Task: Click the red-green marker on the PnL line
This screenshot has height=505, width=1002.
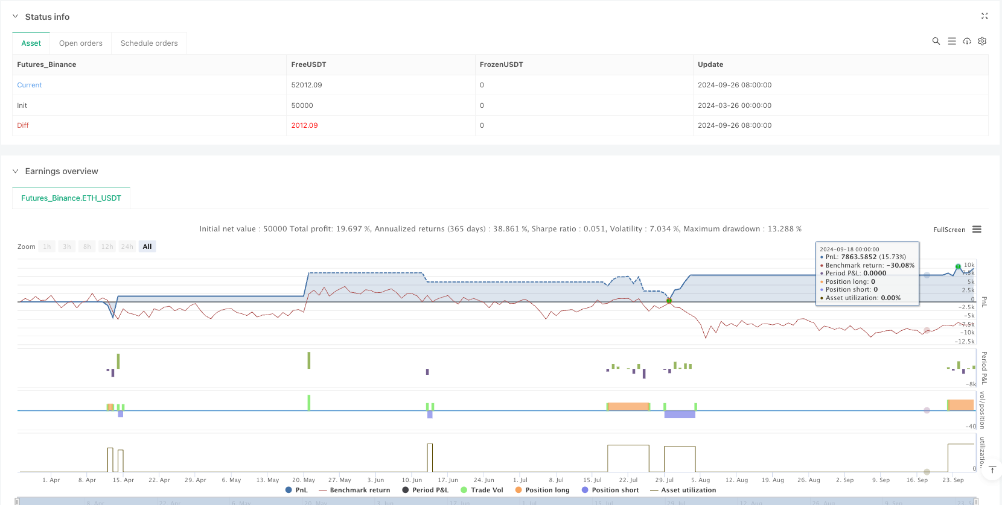Action: pos(669,300)
